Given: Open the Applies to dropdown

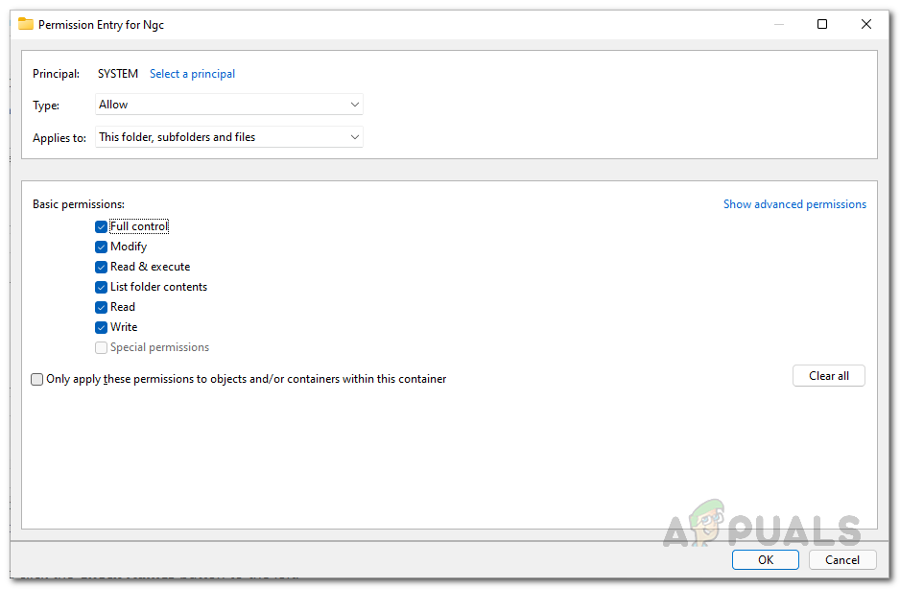Looking at the screenshot, I should tap(229, 137).
